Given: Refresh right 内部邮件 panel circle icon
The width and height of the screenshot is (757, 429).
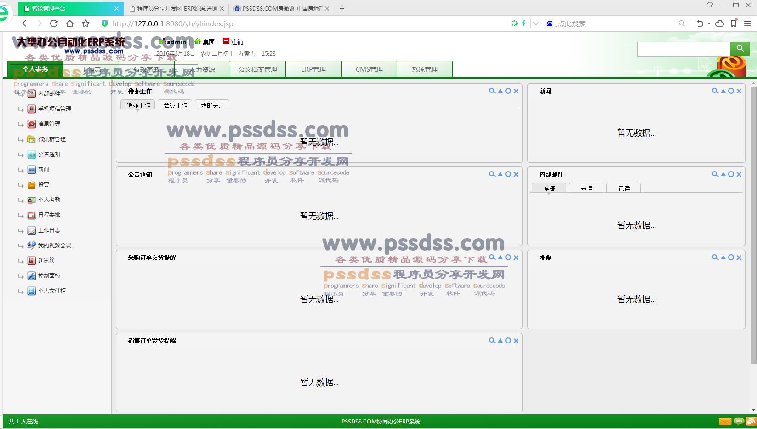Looking at the screenshot, I should [x=731, y=174].
